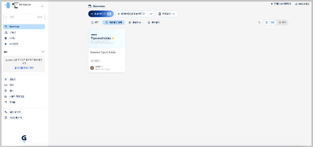The image size is (313, 147).
Task: Open settings and members in the sidebar
Action: (24, 112)
